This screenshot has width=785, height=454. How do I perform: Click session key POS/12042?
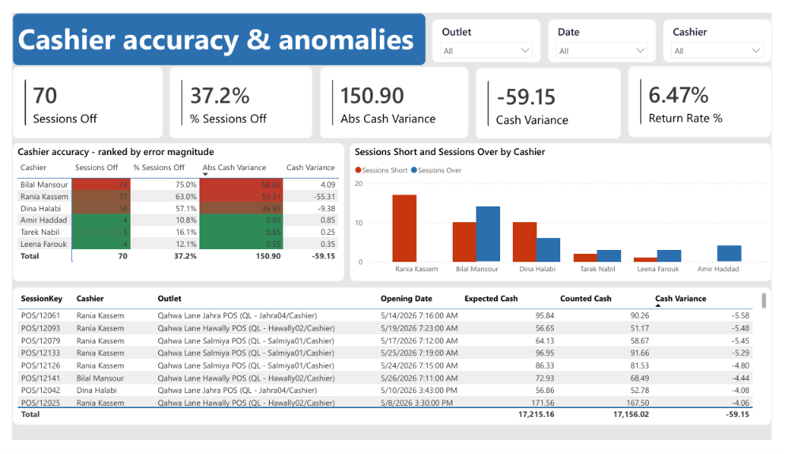(x=40, y=391)
